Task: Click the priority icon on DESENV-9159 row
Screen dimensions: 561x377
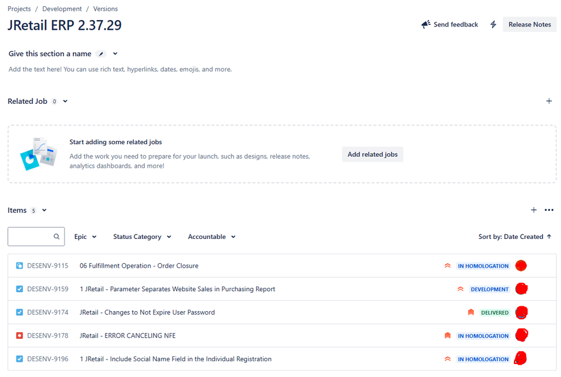Action: (x=460, y=289)
